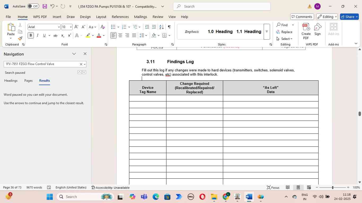The width and height of the screenshot is (362, 203).
Task: Open font size dropdown
Action: (71, 27)
